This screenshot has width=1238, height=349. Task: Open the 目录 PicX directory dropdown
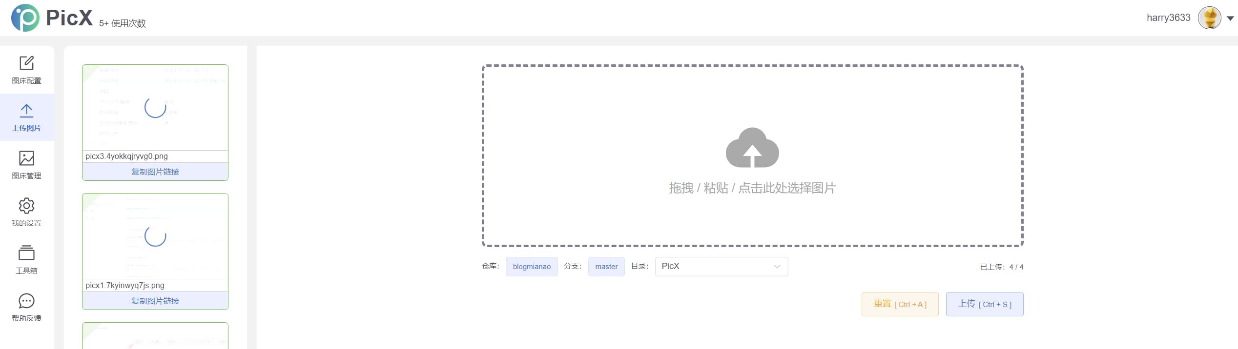(x=722, y=267)
